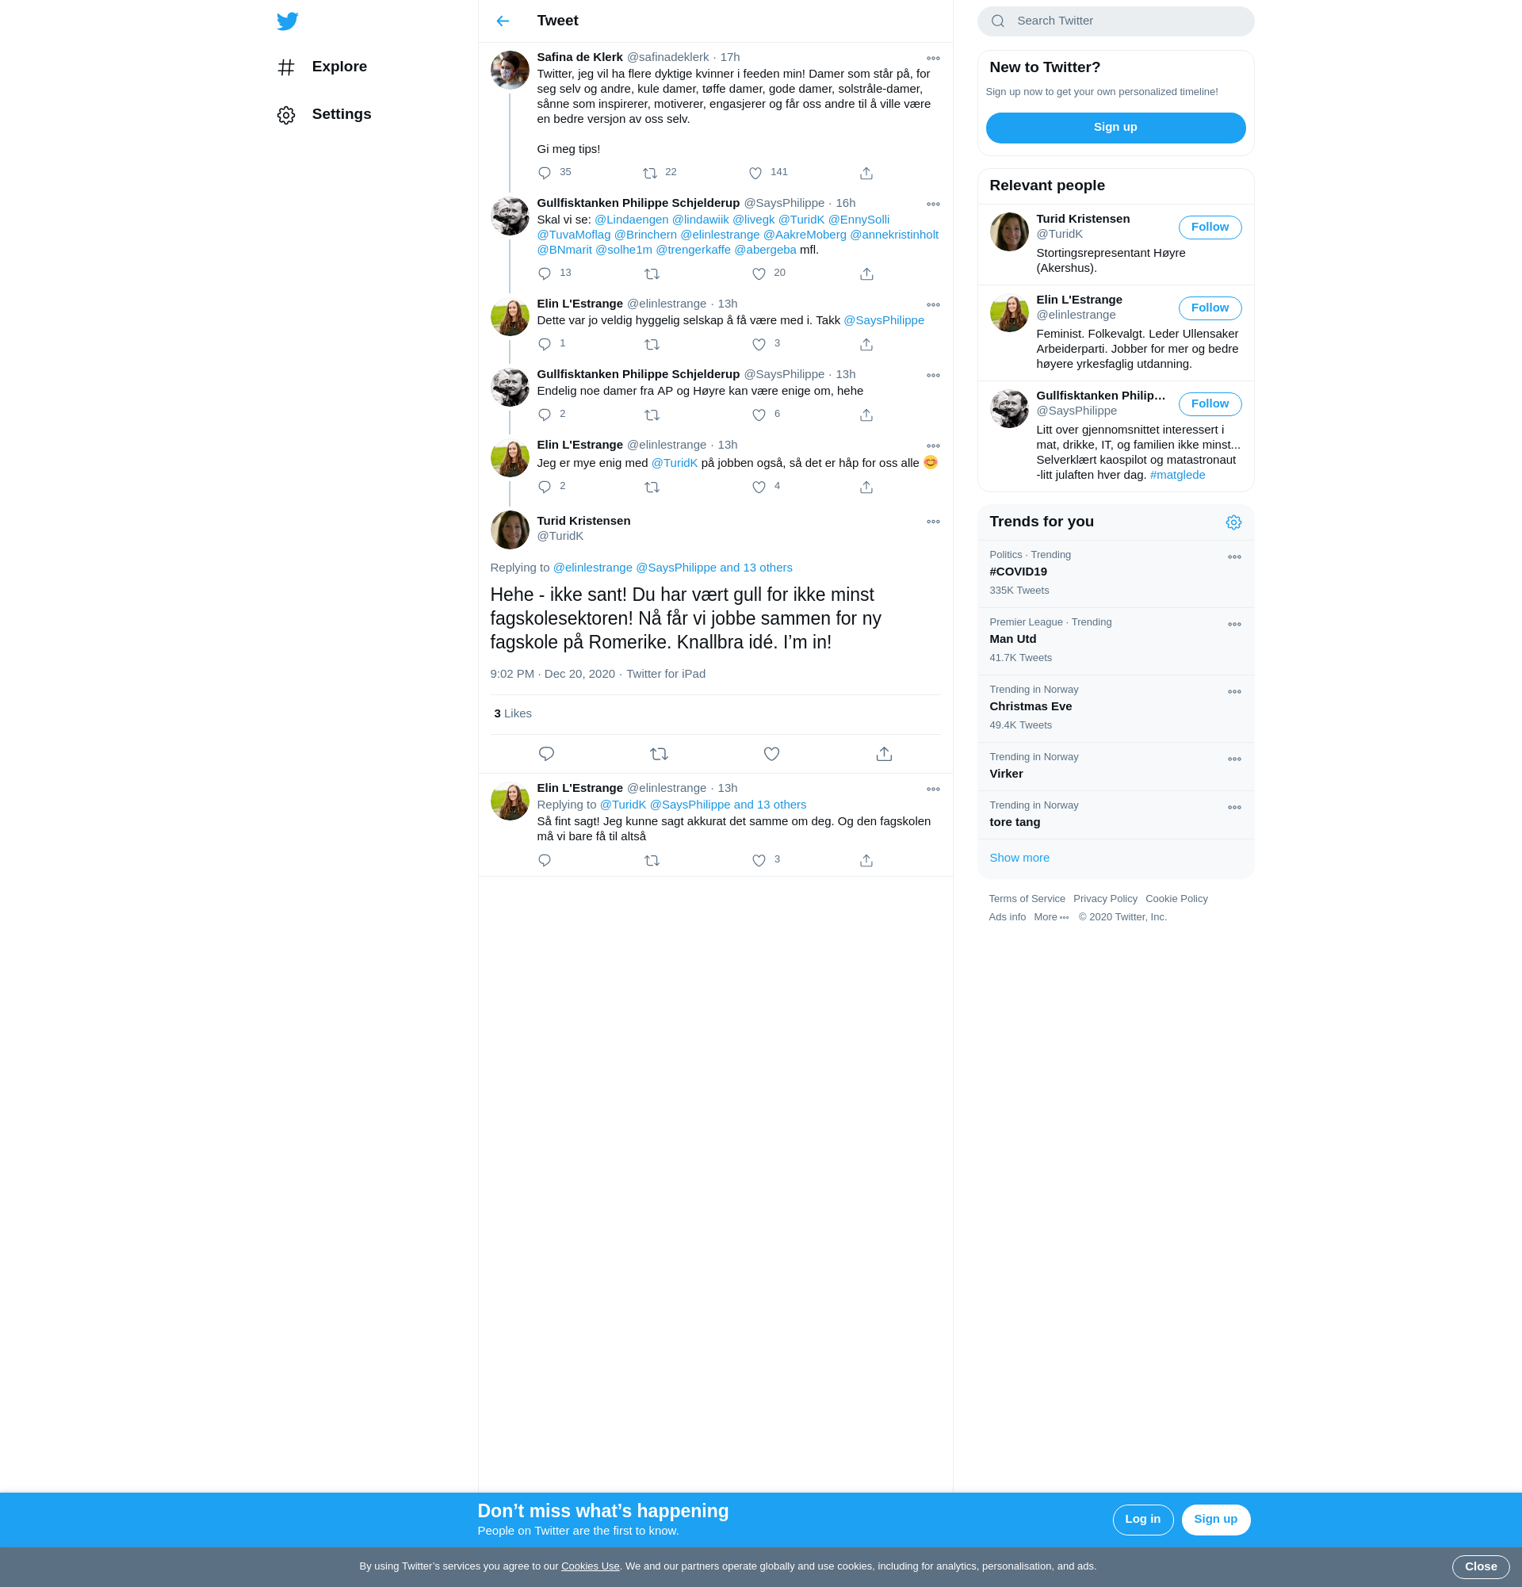Open the Christmas Eve trend
The width and height of the screenshot is (1522, 1587).
click(1115, 709)
